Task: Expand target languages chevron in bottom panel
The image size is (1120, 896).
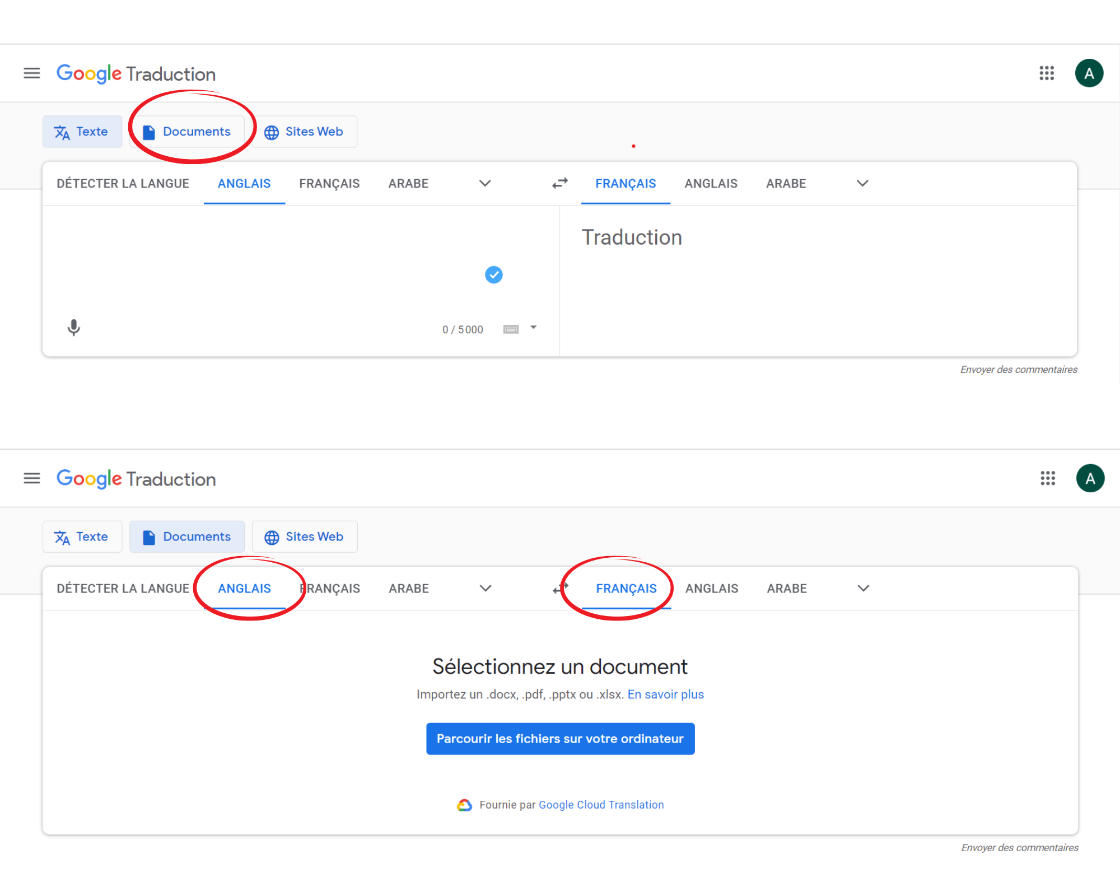Action: click(864, 588)
